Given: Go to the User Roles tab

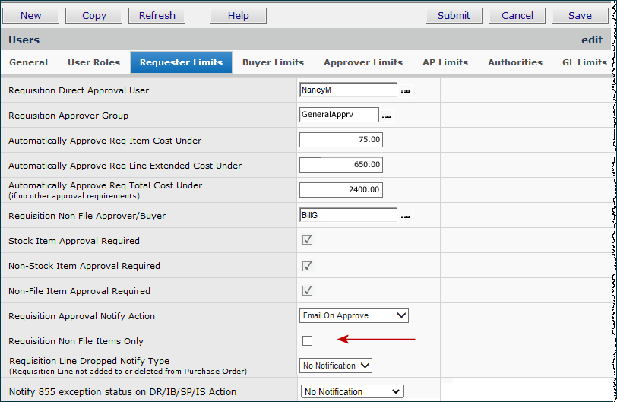Looking at the screenshot, I should 93,62.
